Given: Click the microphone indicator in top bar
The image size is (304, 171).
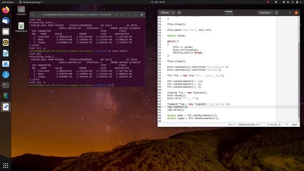Looking at the screenshot, I should click(293, 2).
